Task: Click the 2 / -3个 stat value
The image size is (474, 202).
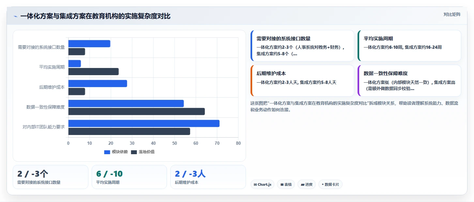Action: point(33,174)
